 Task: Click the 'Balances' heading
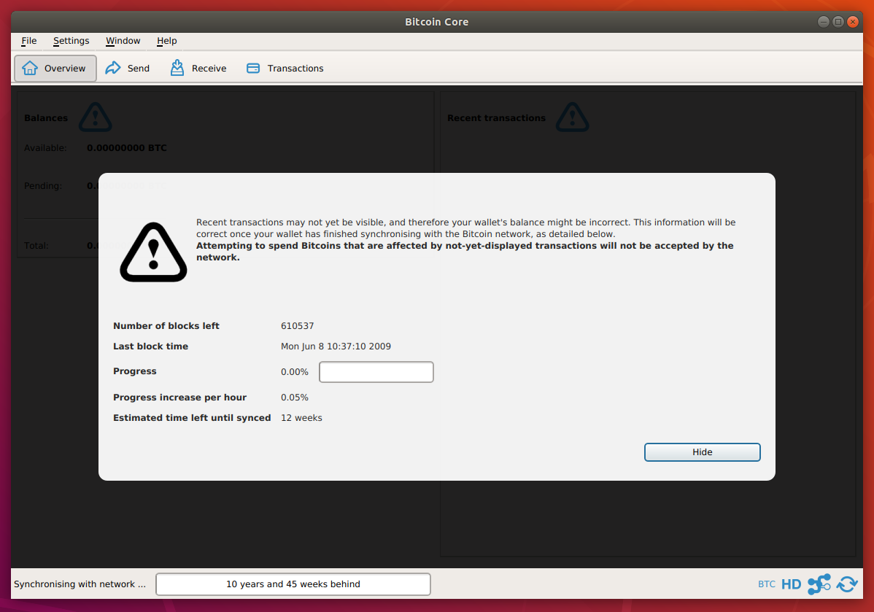click(x=46, y=118)
